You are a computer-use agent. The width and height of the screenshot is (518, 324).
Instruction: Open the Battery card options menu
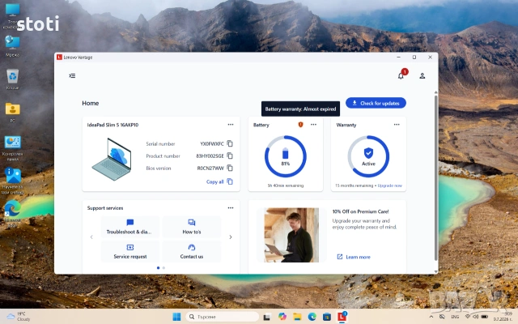pyautogui.click(x=313, y=125)
